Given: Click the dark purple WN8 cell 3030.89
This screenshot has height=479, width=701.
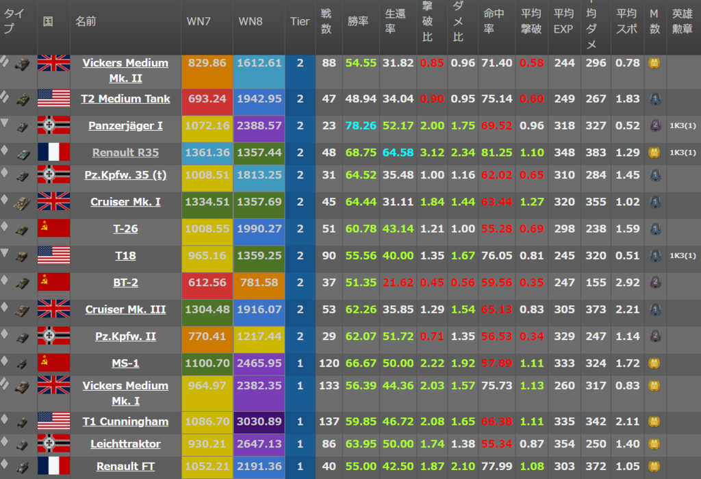Looking at the screenshot, I should [259, 422].
